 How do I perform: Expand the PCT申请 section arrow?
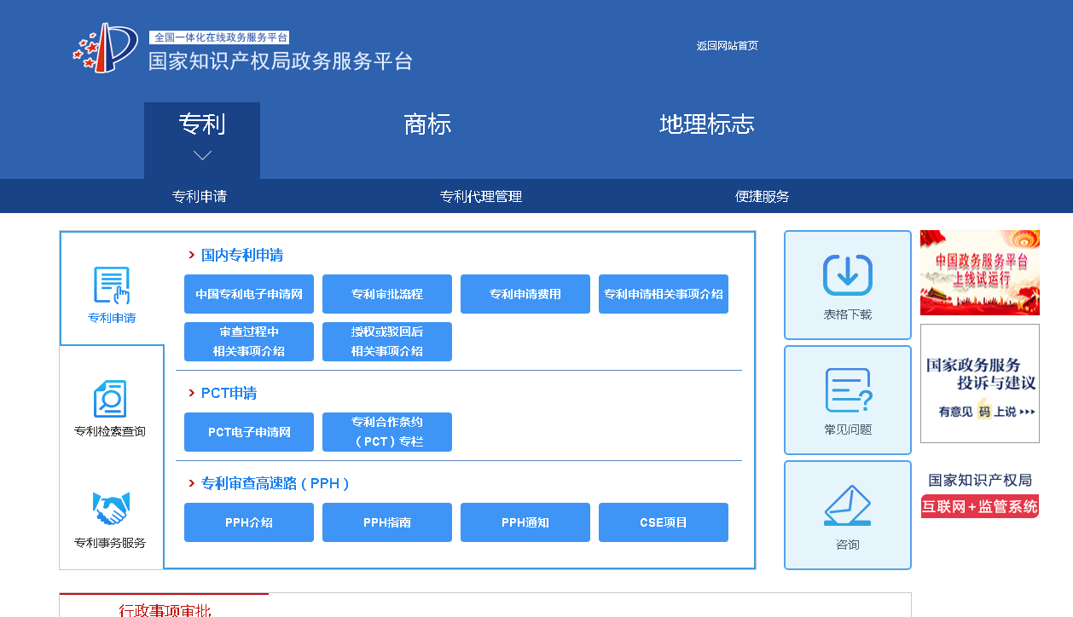[190, 393]
